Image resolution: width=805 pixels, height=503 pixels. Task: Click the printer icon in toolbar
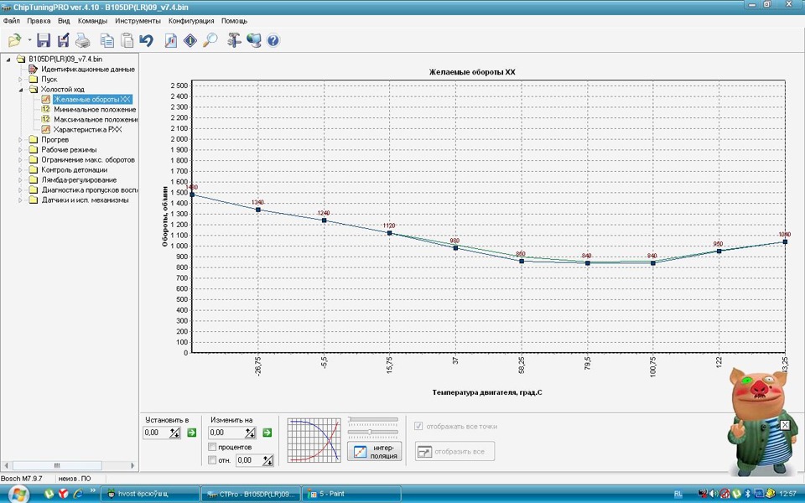tap(83, 40)
